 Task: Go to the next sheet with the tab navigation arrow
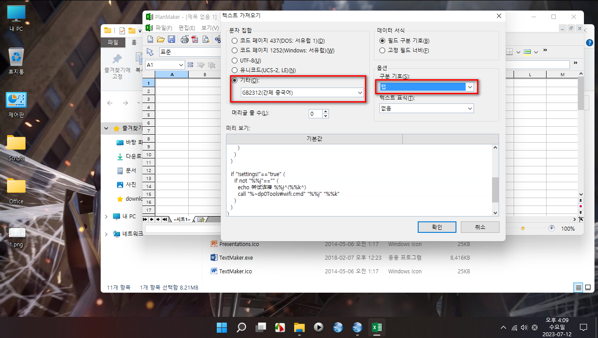pos(158,219)
